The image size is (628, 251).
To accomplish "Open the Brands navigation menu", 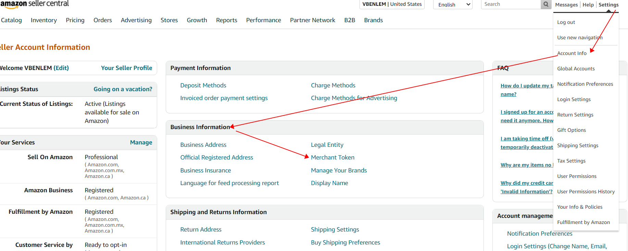I will point(374,20).
